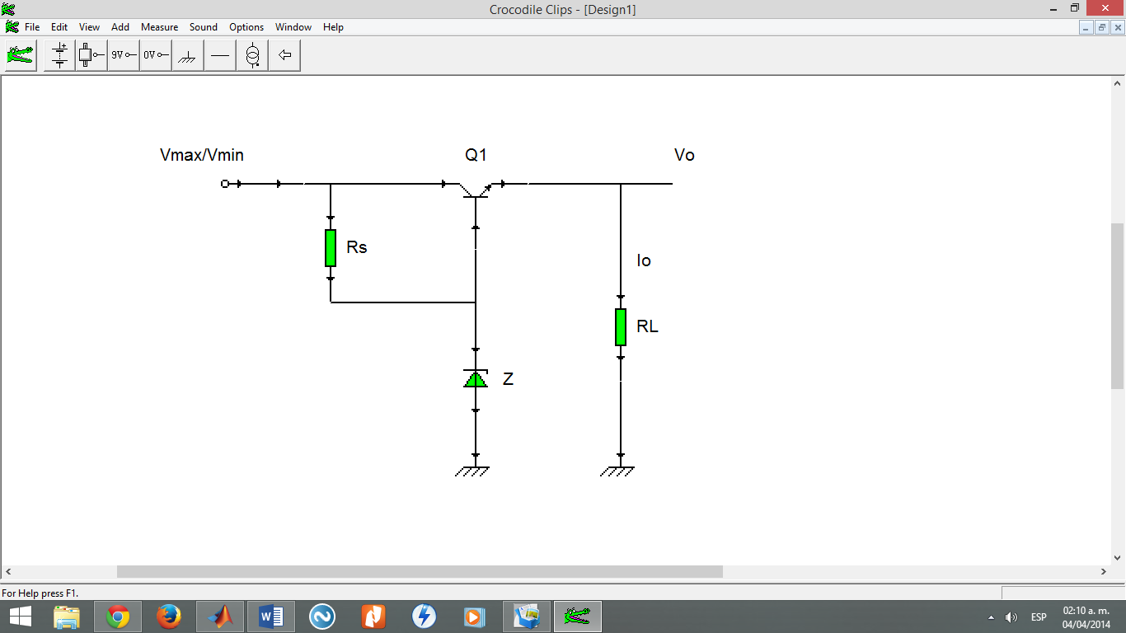Select the 0V rail toolbar icon
This screenshot has height=633, width=1126.
click(156, 55)
